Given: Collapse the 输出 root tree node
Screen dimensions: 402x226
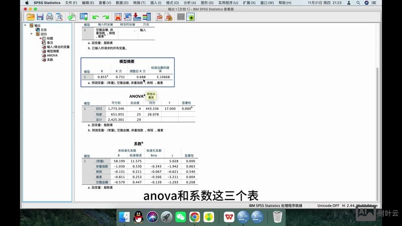Looking at the screenshot, I should (x=26, y=26).
